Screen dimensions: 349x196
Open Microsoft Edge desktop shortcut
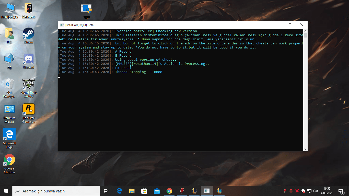[9, 139]
